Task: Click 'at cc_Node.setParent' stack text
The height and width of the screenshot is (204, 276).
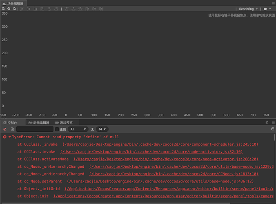Action: pos(40,181)
